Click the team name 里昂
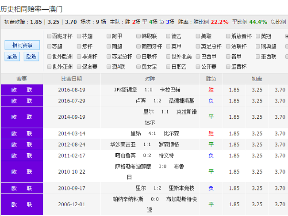 tap(136, 133)
